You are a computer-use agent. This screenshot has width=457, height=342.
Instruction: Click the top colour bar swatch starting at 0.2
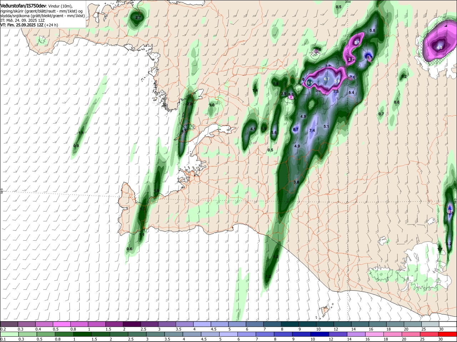[9, 324]
